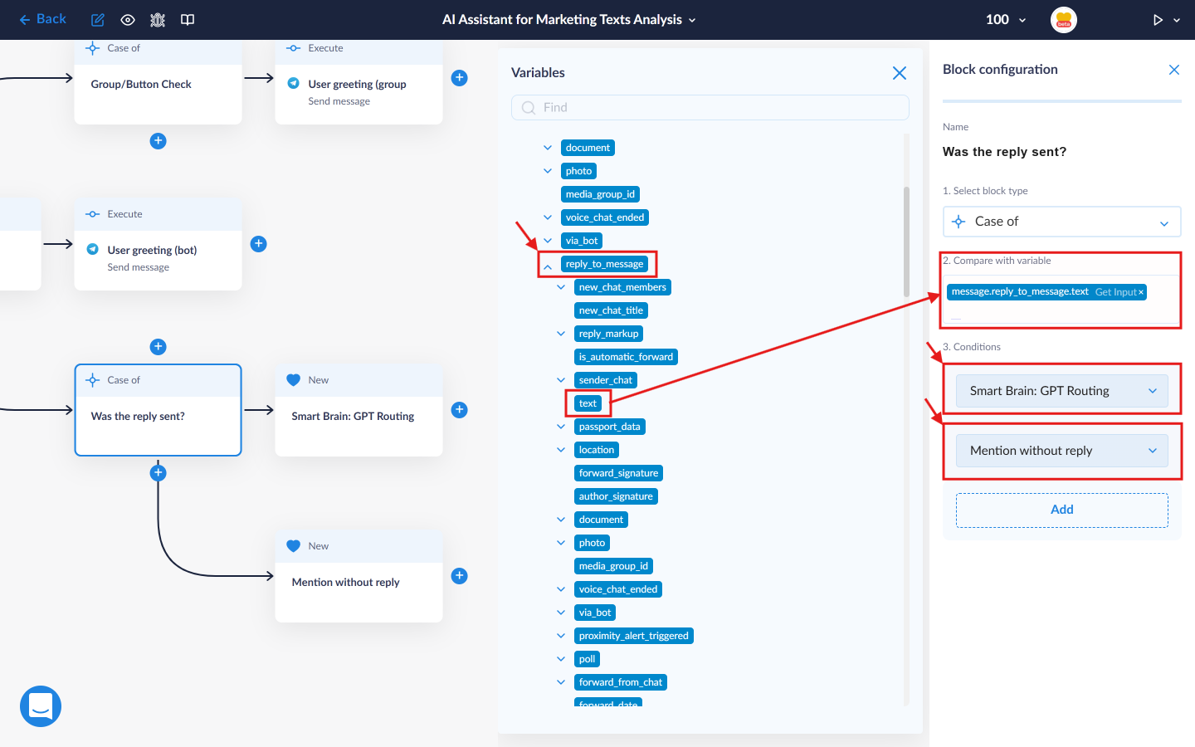Viewport: 1195px width, 747px height.
Task: Open the Mention without reply block
Action: click(x=358, y=576)
